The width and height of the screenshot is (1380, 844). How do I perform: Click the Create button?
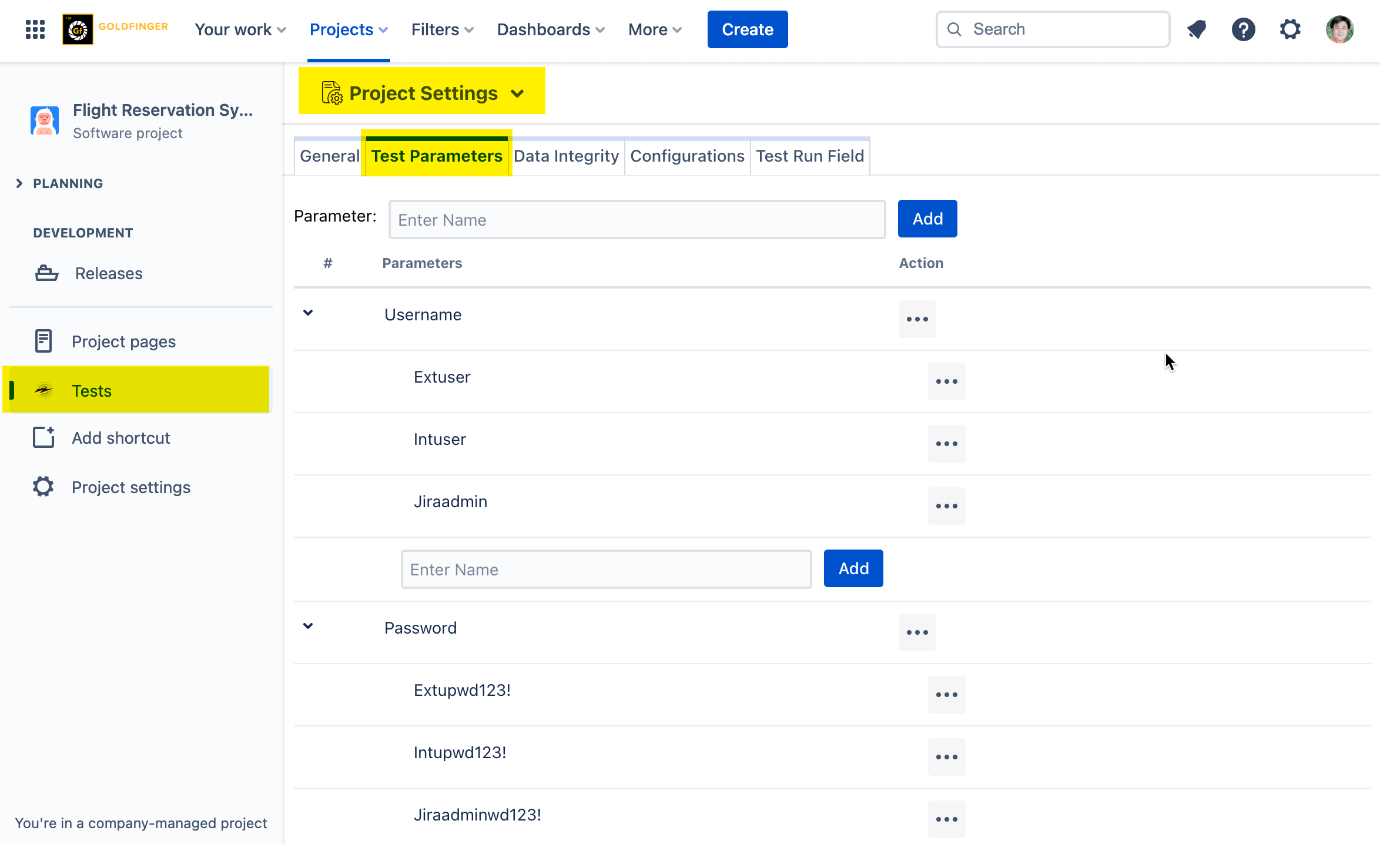coord(747,29)
